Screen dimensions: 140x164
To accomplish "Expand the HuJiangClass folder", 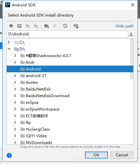I will coord(15,129).
